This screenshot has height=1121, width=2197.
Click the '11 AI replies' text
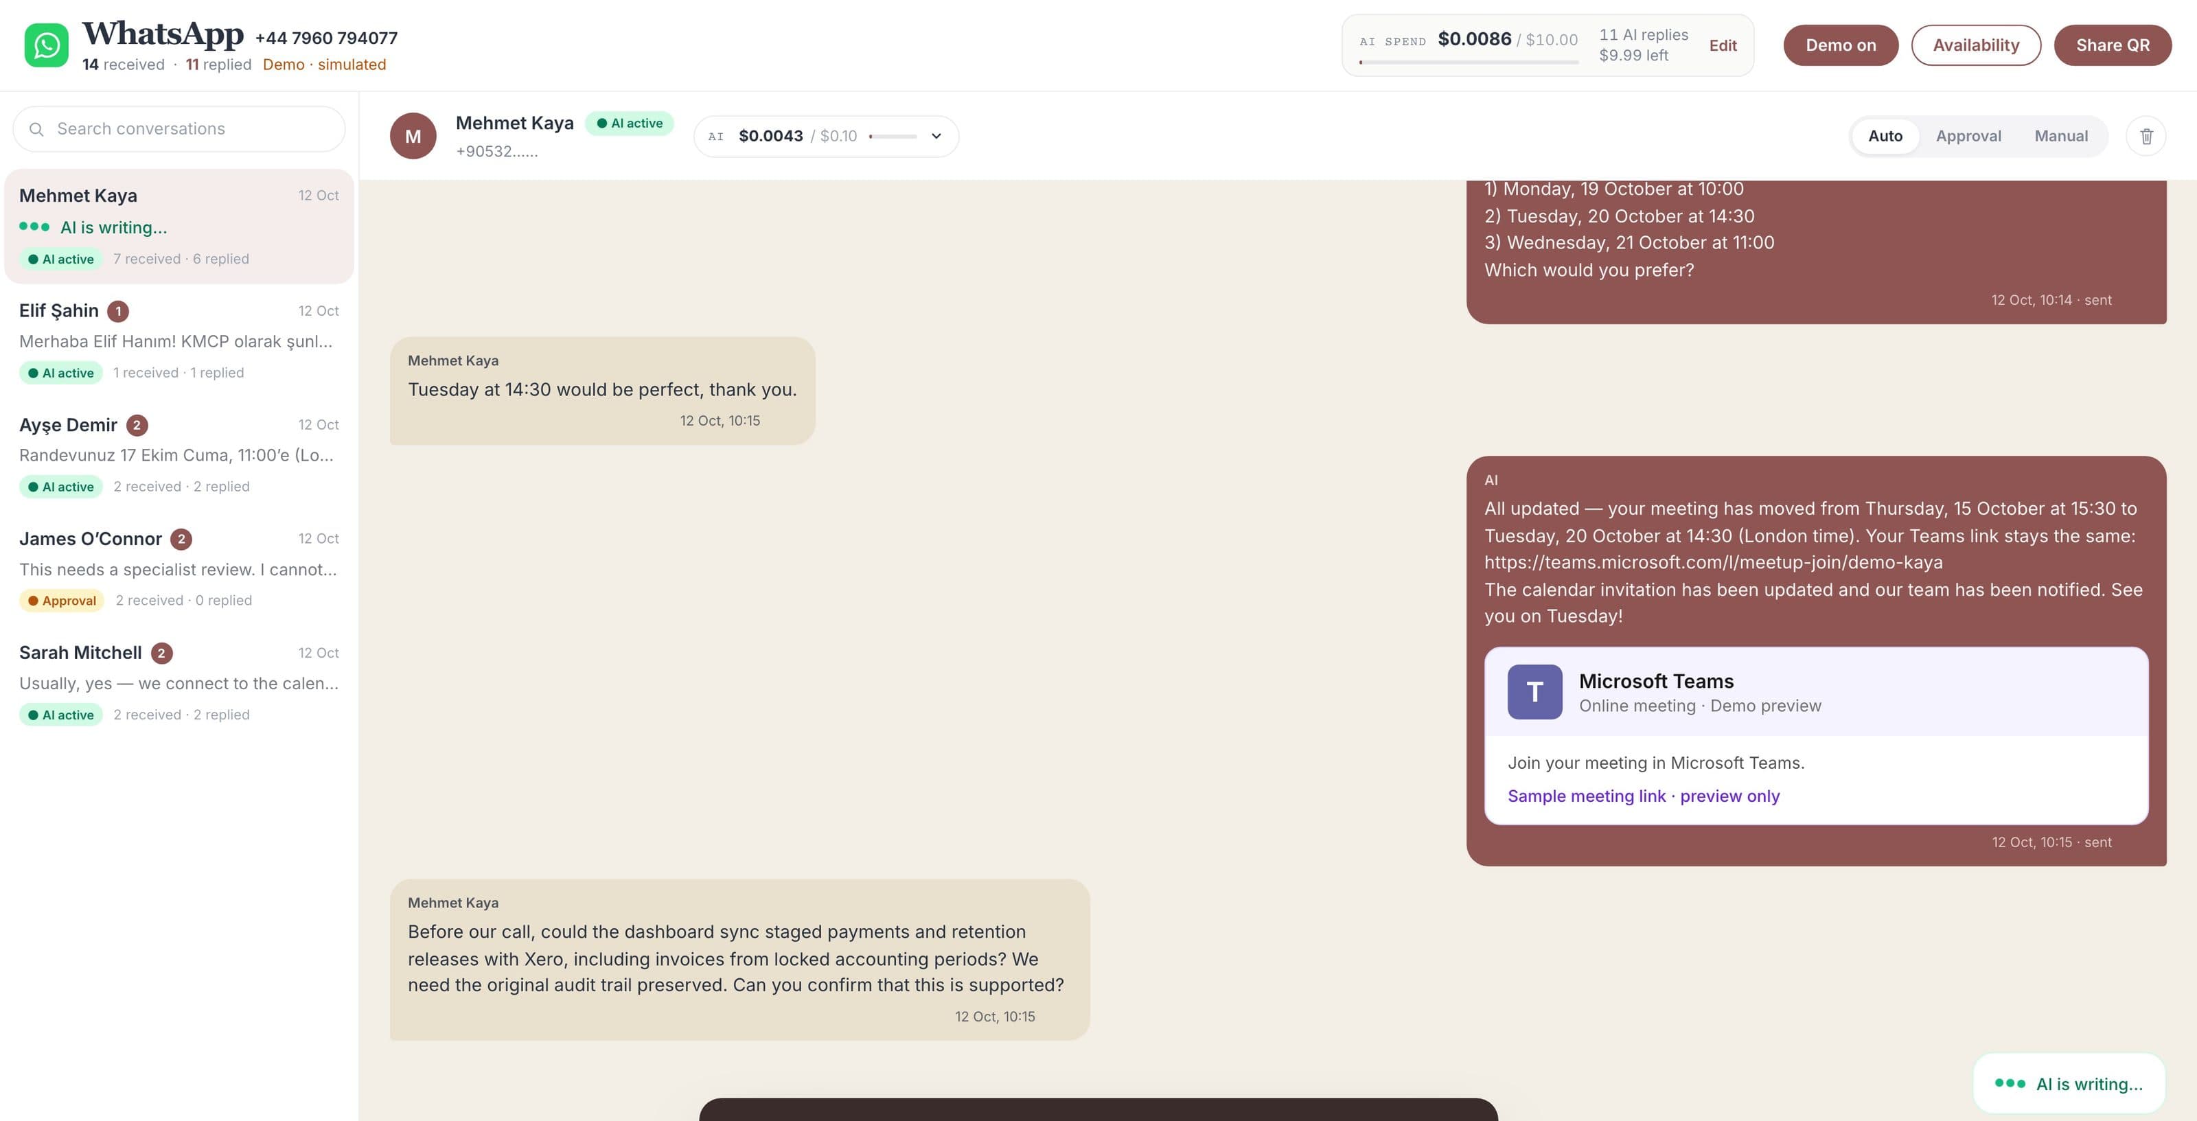[1644, 35]
